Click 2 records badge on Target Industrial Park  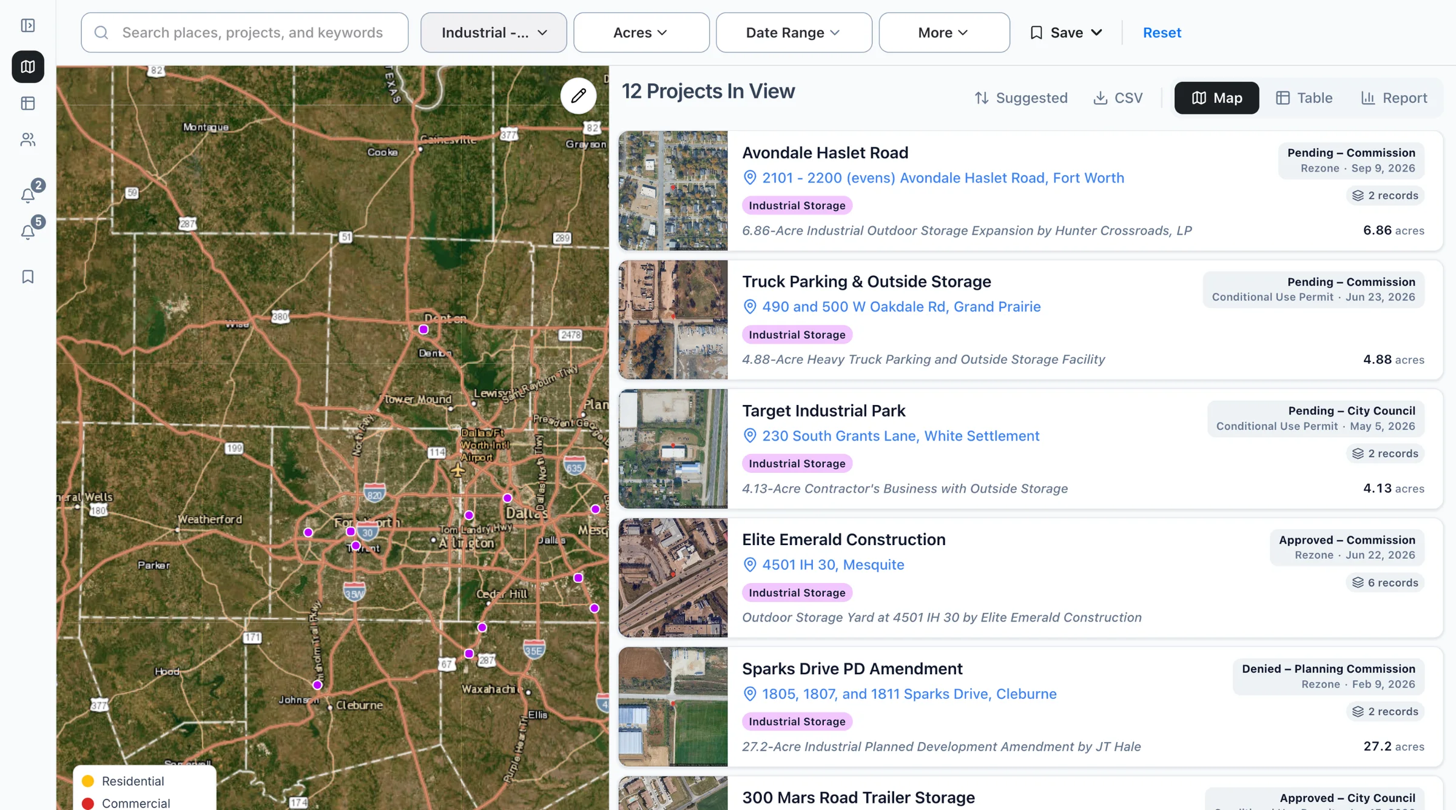(x=1385, y=454)
